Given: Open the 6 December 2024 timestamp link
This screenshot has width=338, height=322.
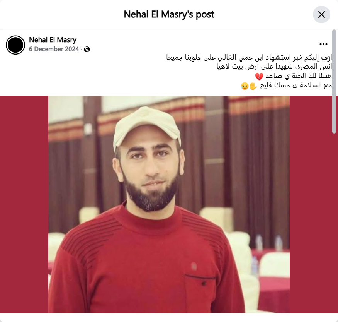Looking at the screenshot, I should coord(54,49).
